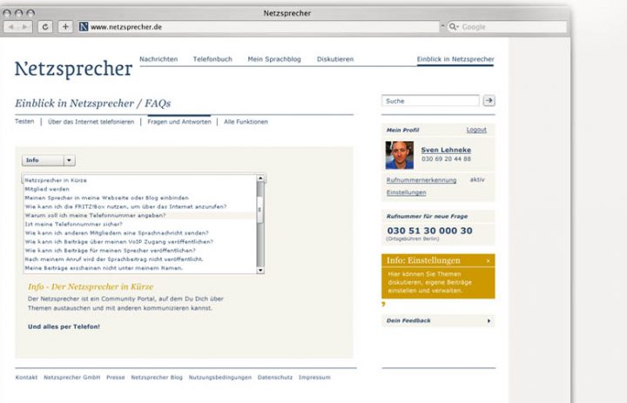
Task: Click the FAQ list scroll-down arrow
Action: coord(260,271)
